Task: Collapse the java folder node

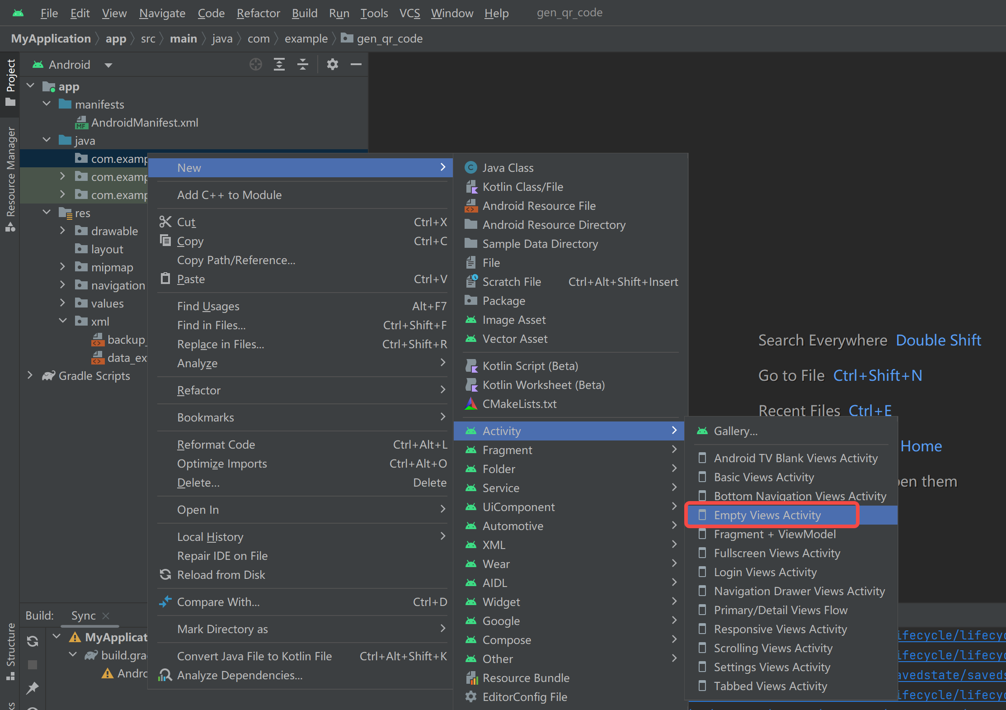Action: click(47, 140)
